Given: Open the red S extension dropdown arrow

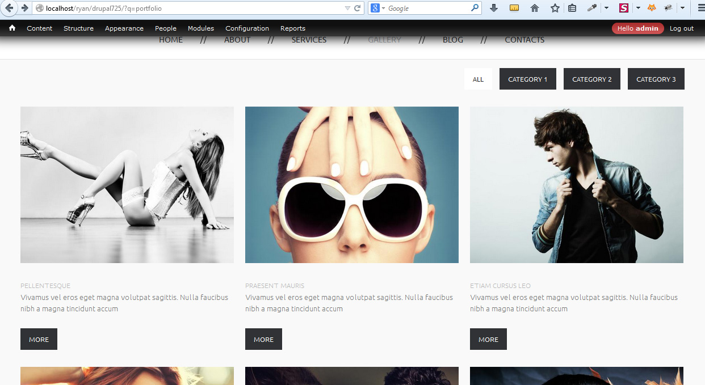Looking at the screenshot, I should (638, 8).
